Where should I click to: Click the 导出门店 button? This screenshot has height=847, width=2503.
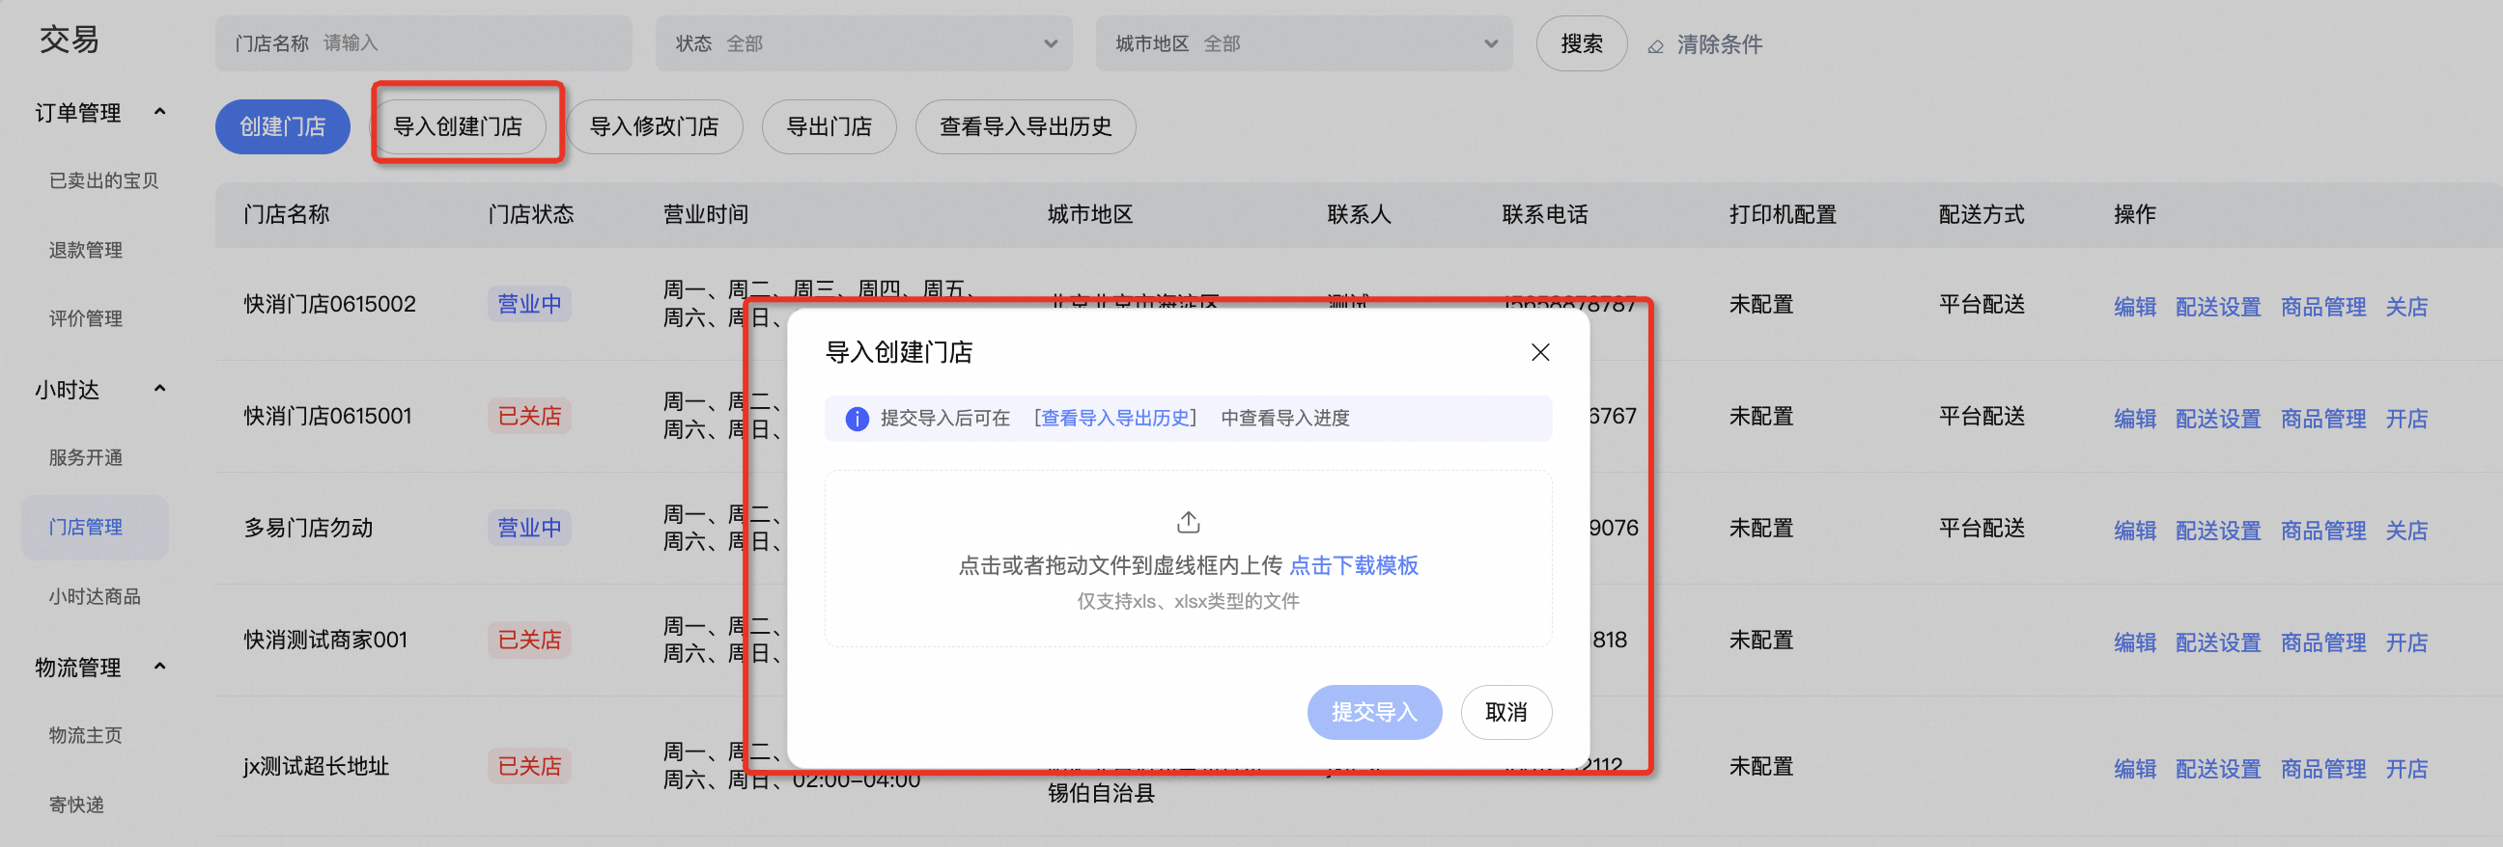[x=829, y=126]
